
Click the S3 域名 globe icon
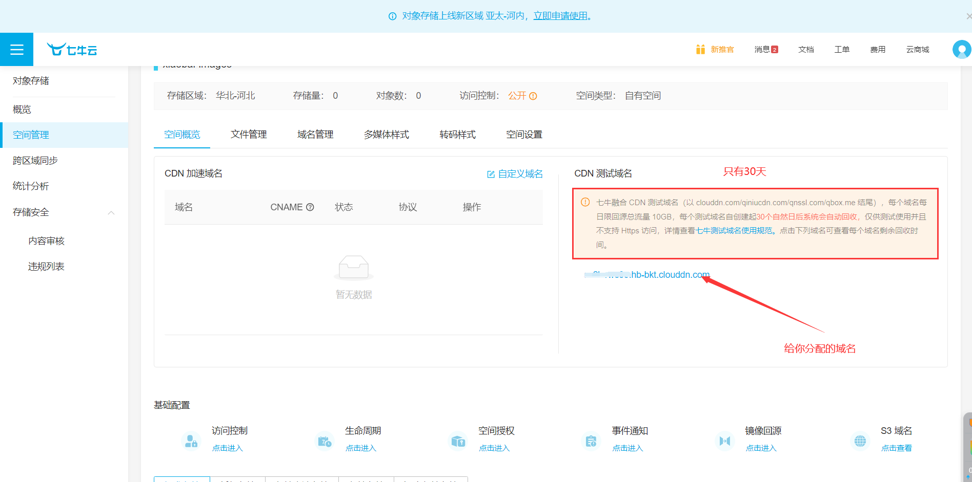[x=860, y=441]
